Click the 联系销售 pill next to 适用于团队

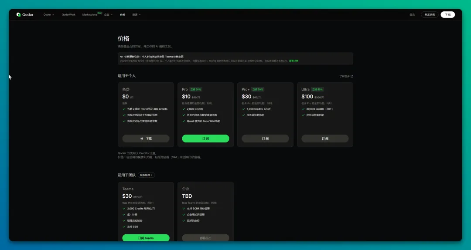pyautogui.click(x=146, y=175)
